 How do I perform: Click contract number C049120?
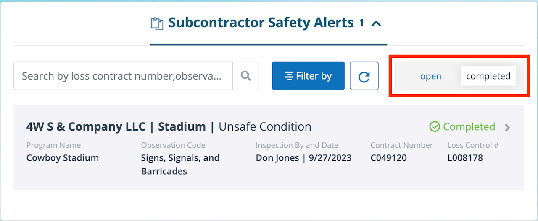point(388,158)
